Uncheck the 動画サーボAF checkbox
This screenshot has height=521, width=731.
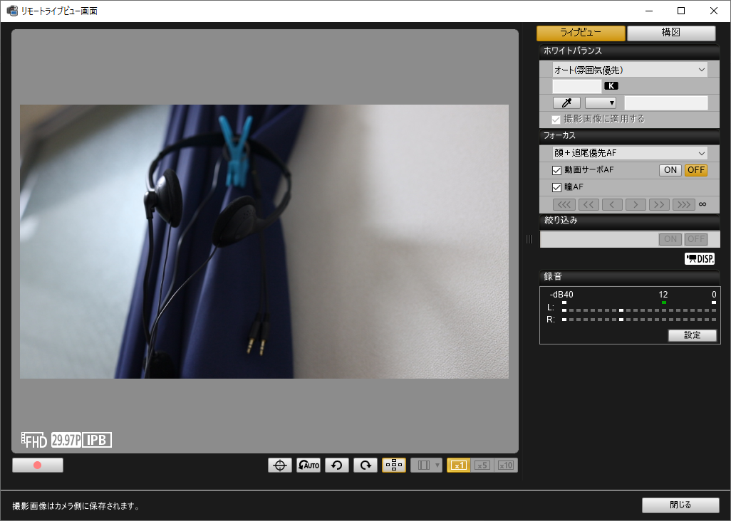pyautogui.click(x=556, y=170)
